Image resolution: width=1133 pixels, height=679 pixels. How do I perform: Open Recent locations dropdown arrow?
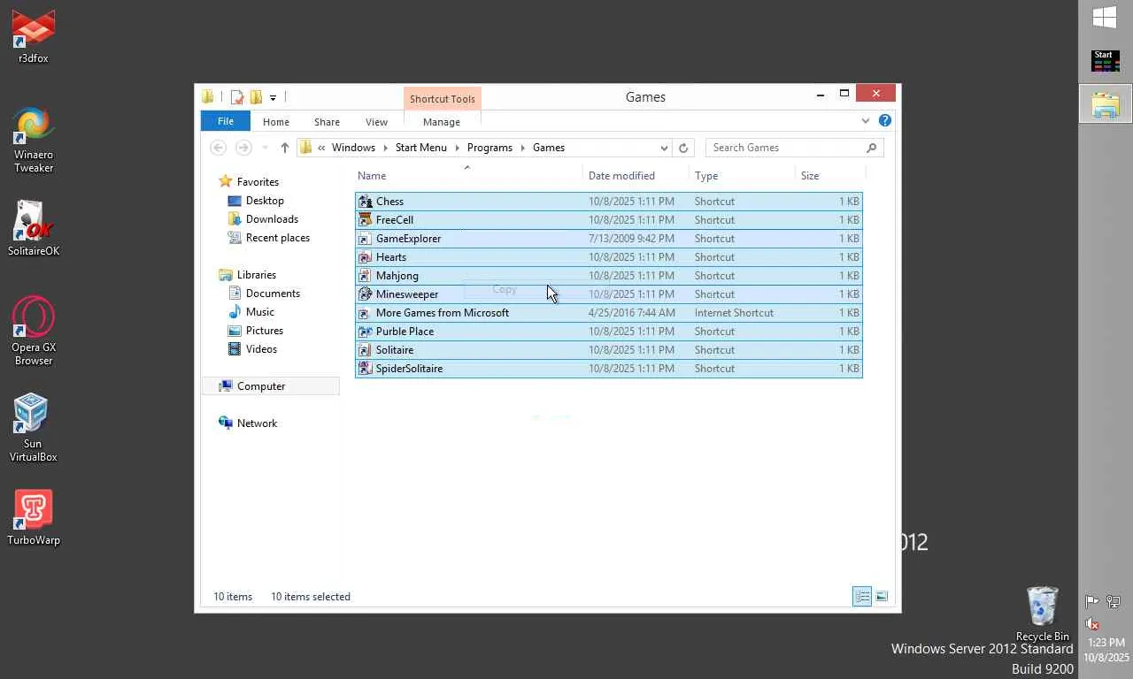click(x=265, y=148)
